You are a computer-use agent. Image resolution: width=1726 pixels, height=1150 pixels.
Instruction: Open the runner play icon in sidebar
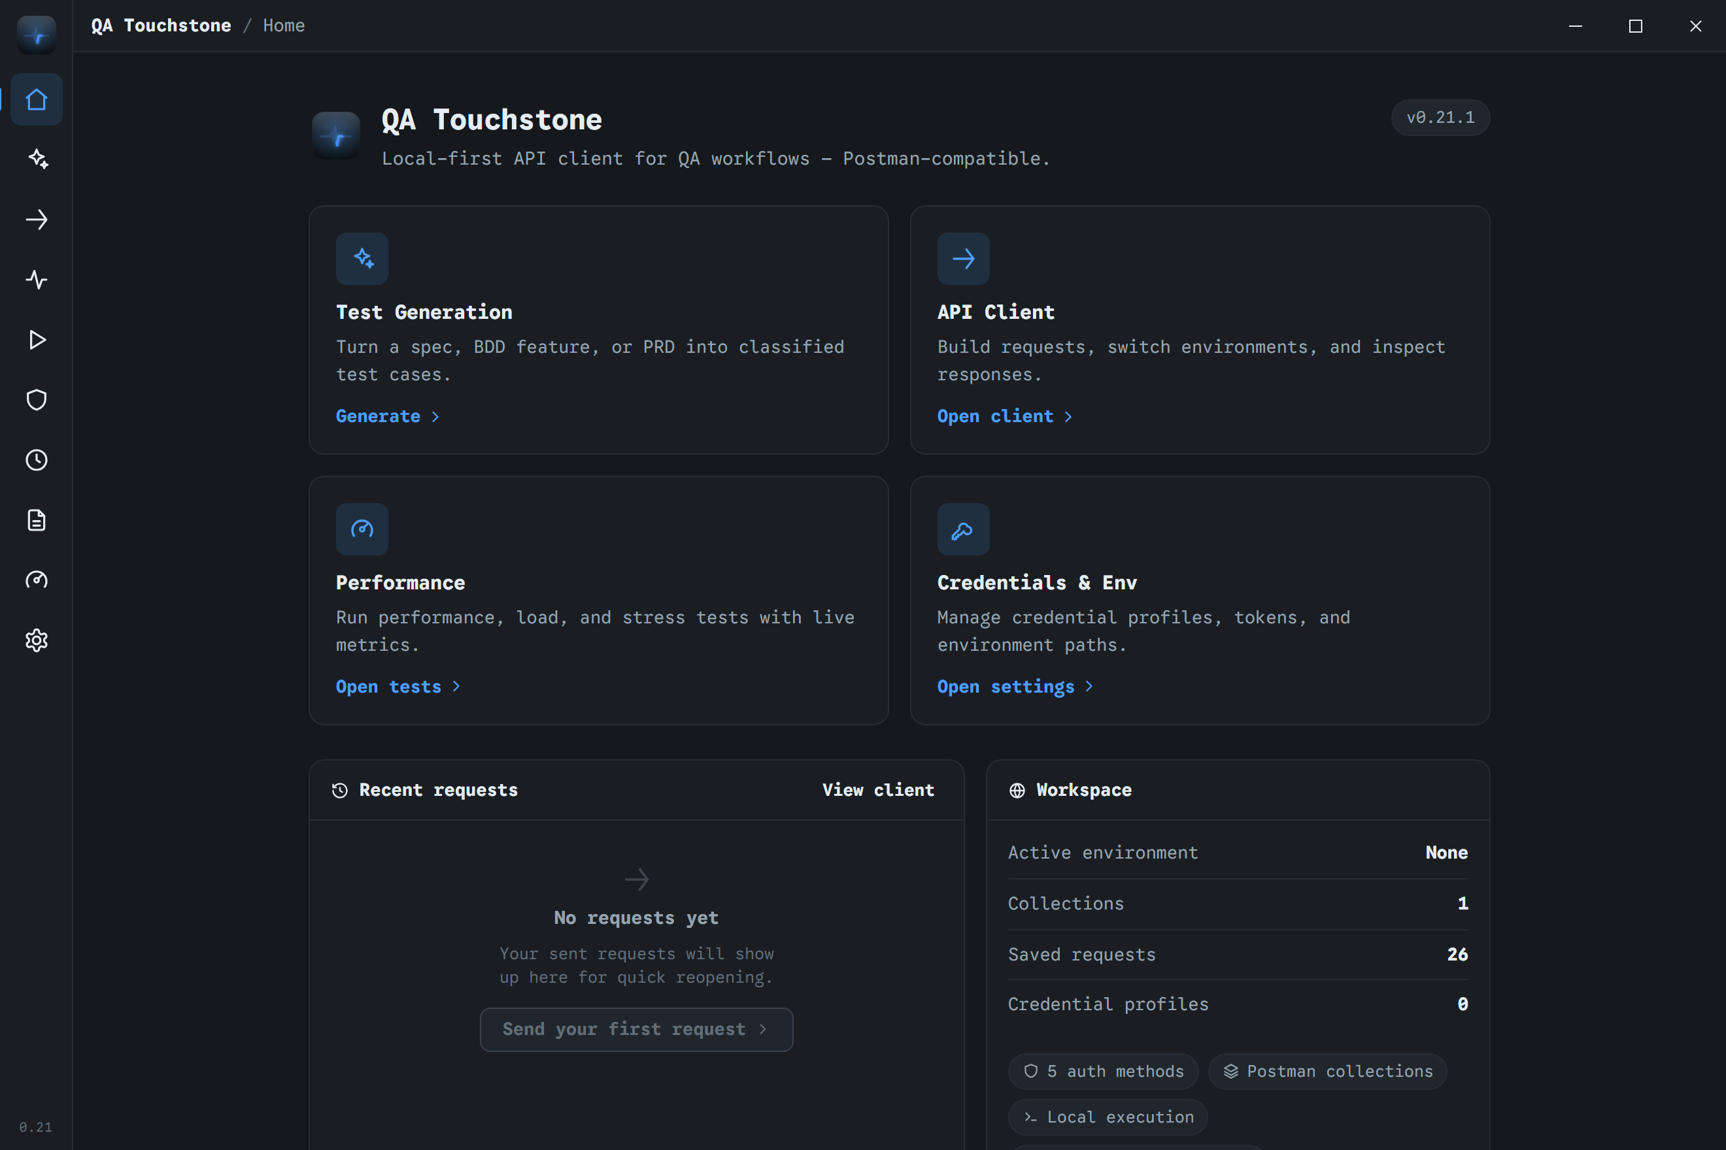coord(36,340)
